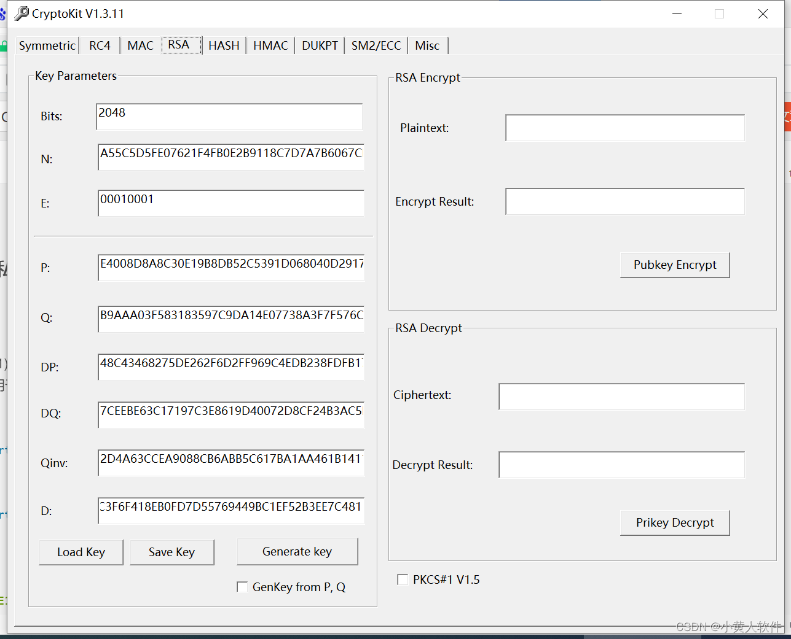Open the Symmetric tab
Image resolution: width=791 pixels, height=639 pixels.
pyautogui.click(x=47, y=45)
